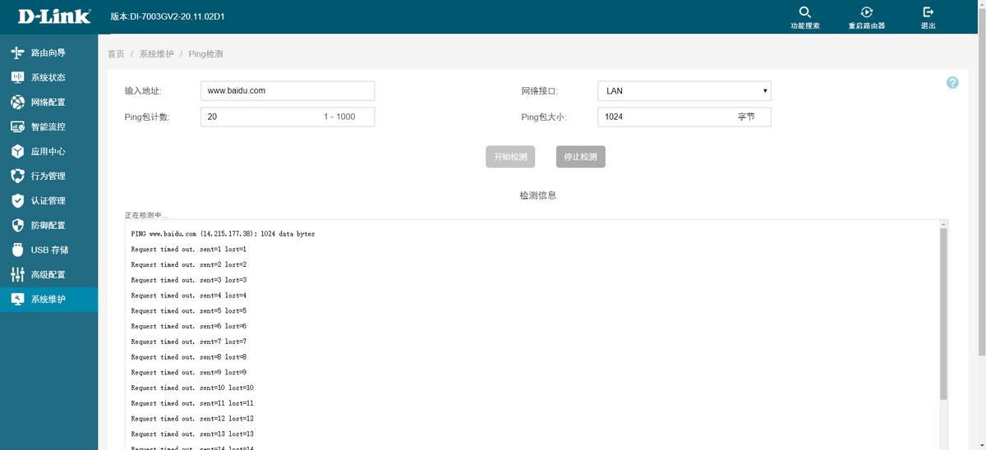Open 防御配置 menu item
986x450 pixels.
pos(48,225)
